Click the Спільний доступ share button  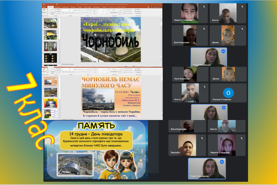pos(156,7)
